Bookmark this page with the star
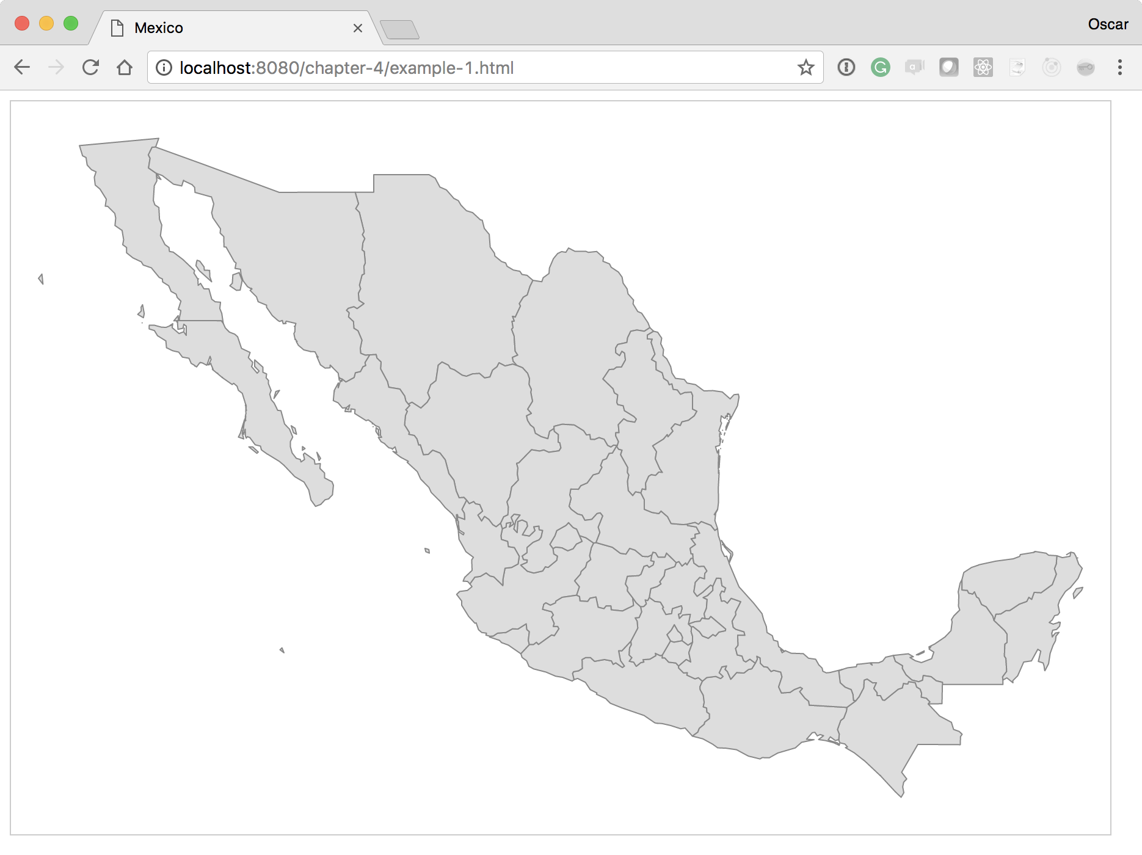1142x855 pixels. [x=806, y=67]
